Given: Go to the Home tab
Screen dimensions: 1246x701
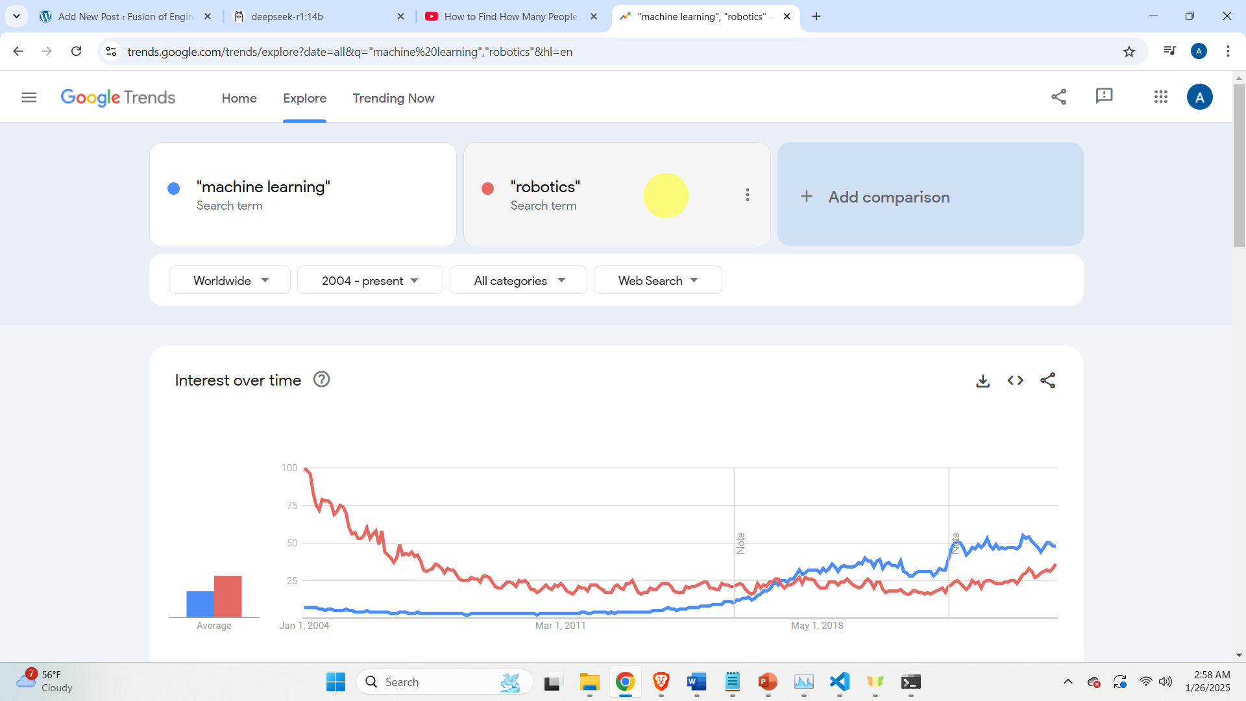Looking at the screenshot, I should (239, 98).
